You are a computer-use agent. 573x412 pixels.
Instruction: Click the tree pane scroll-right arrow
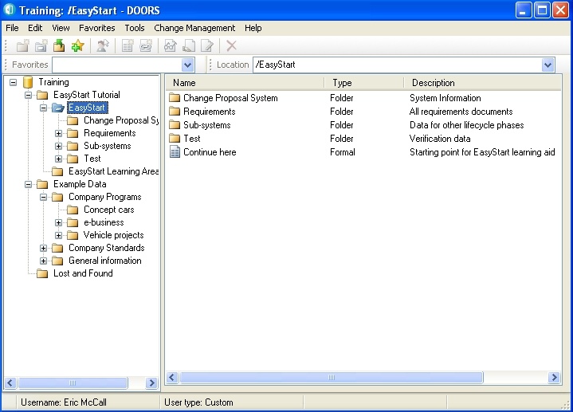pyautogui.click(x=151, y=383)
